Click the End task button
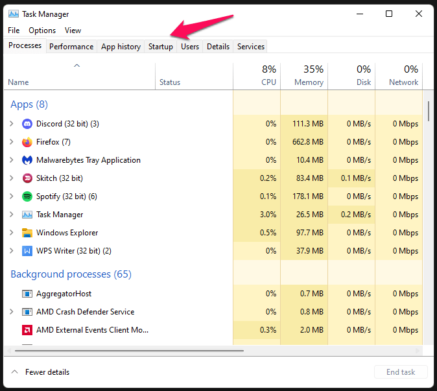Image resolution: width=437 pixels, height=391 pixels. (401, 372)
